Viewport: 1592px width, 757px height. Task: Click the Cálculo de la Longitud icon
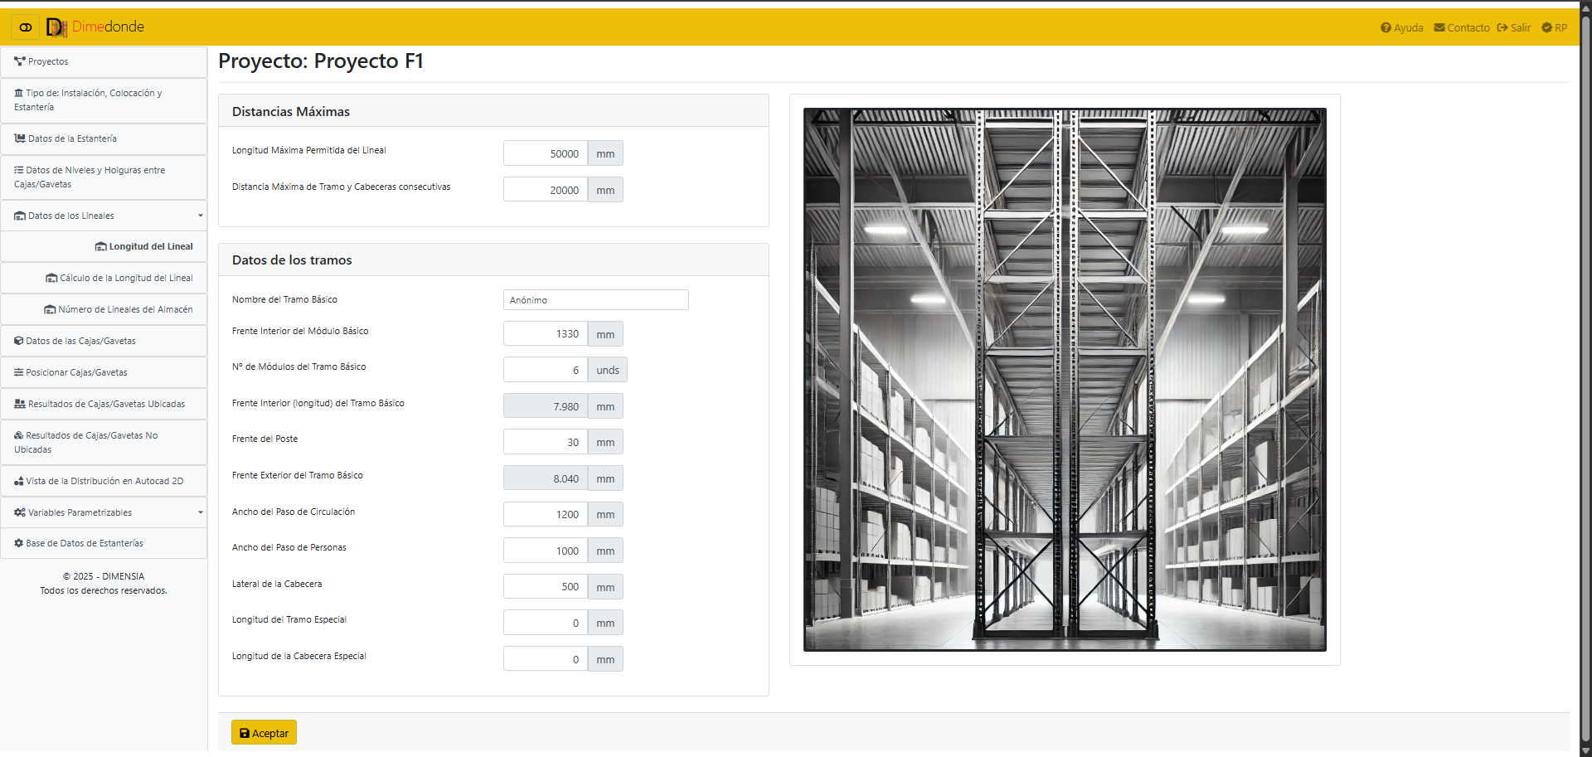tap(51, 279)
